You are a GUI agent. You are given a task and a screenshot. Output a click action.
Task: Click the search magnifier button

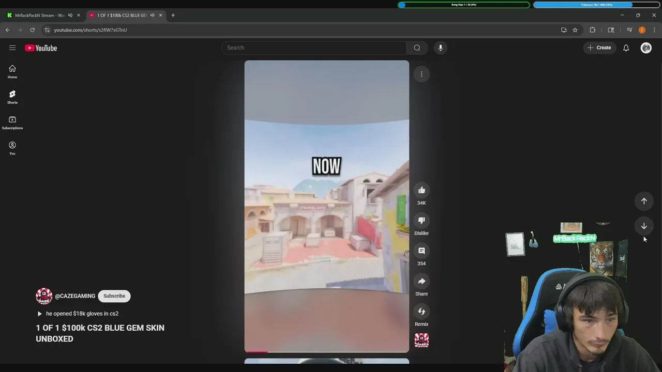tap(417, 48)
